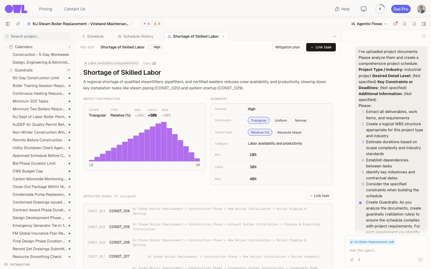This screenshot has height=269, width=431.
Task: Click the warning count badge 5
Action: tap(157, 24)
